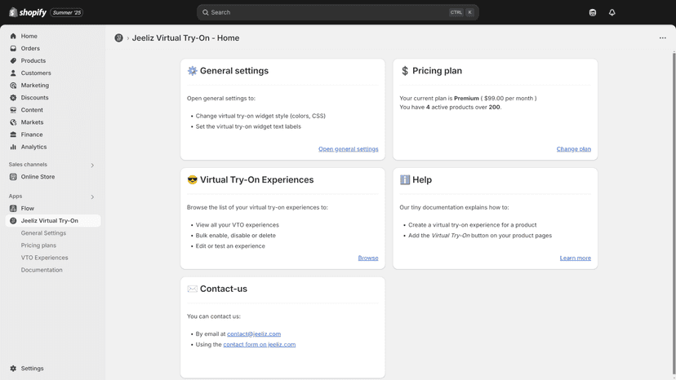Open Markets in sidebar

[x=32, y=122]
